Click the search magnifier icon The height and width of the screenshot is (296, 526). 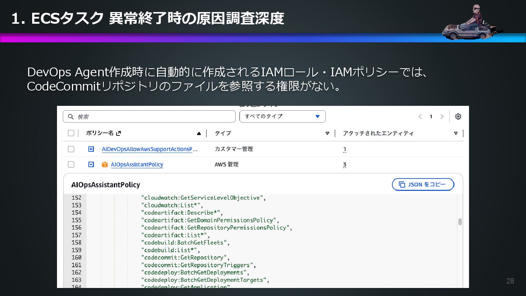71,116
